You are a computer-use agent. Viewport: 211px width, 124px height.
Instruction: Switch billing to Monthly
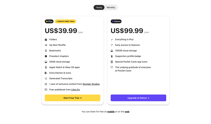pyautogui.click(x=111, y=7)
